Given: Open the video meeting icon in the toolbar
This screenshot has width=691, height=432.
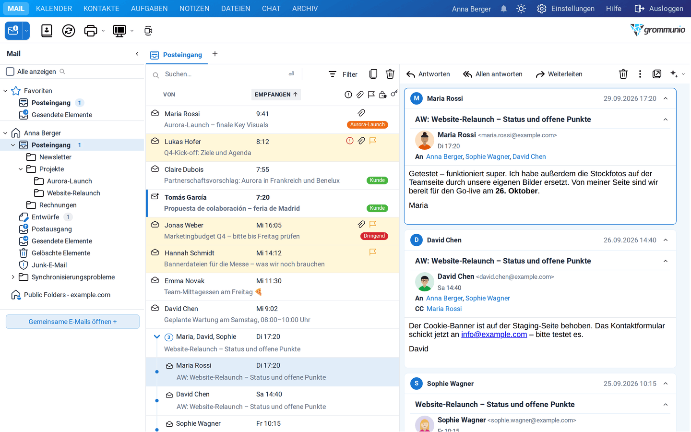Looking at the screenshot, I should [x=148, y=31].
